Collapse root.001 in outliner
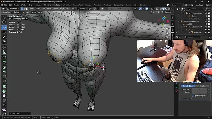The height and width of the screenshot is (119, 212). (181, 24)
